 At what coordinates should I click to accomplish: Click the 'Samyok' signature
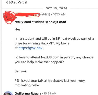pyautogui.click(x=21, y=71)
